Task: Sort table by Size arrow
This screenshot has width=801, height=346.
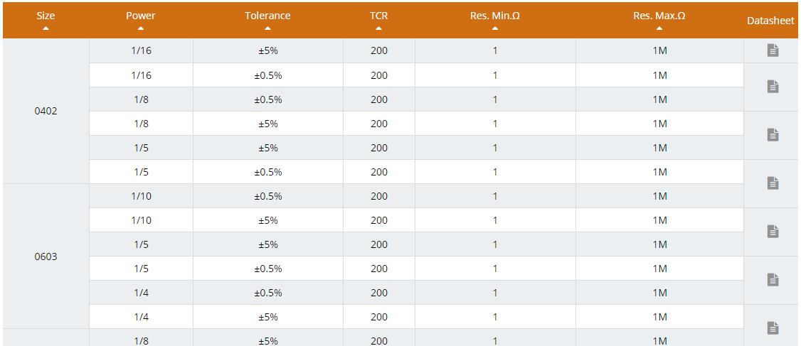Action: point(46,28)
